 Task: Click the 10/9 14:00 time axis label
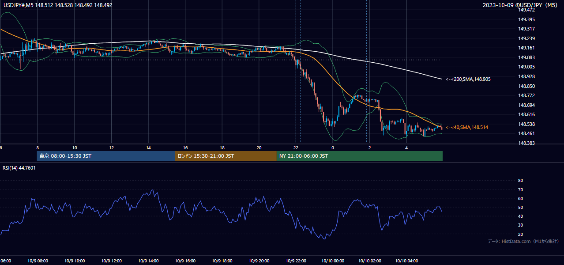click(148, 261)
